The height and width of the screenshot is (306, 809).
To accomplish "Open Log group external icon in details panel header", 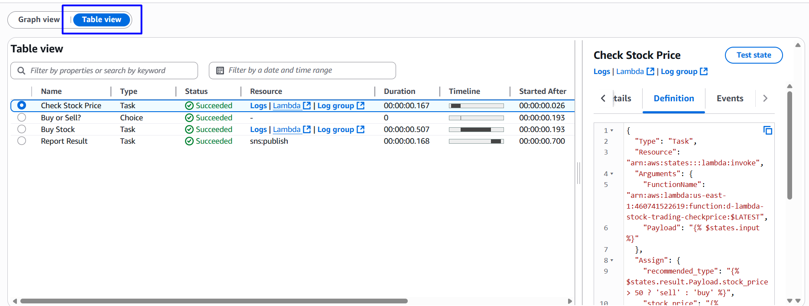I will 704,71.
